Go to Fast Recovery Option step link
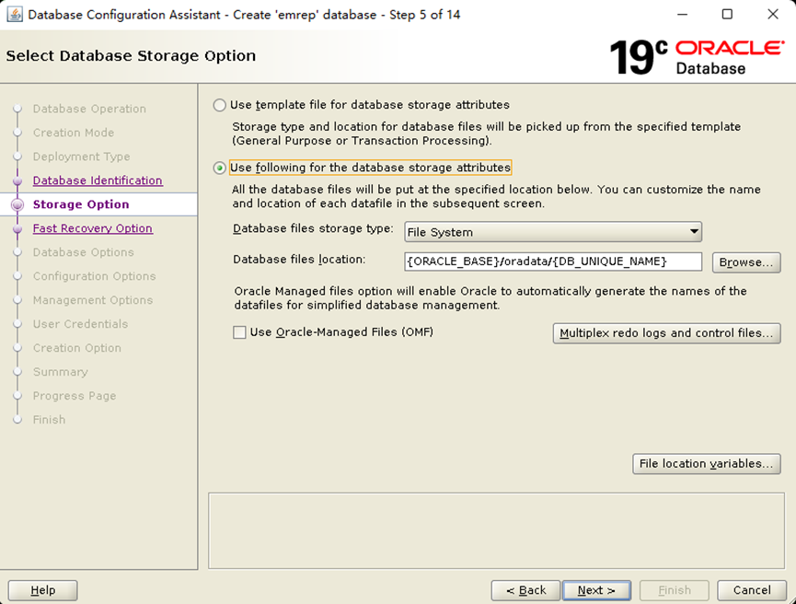796x604 pixels. point(92,228)
